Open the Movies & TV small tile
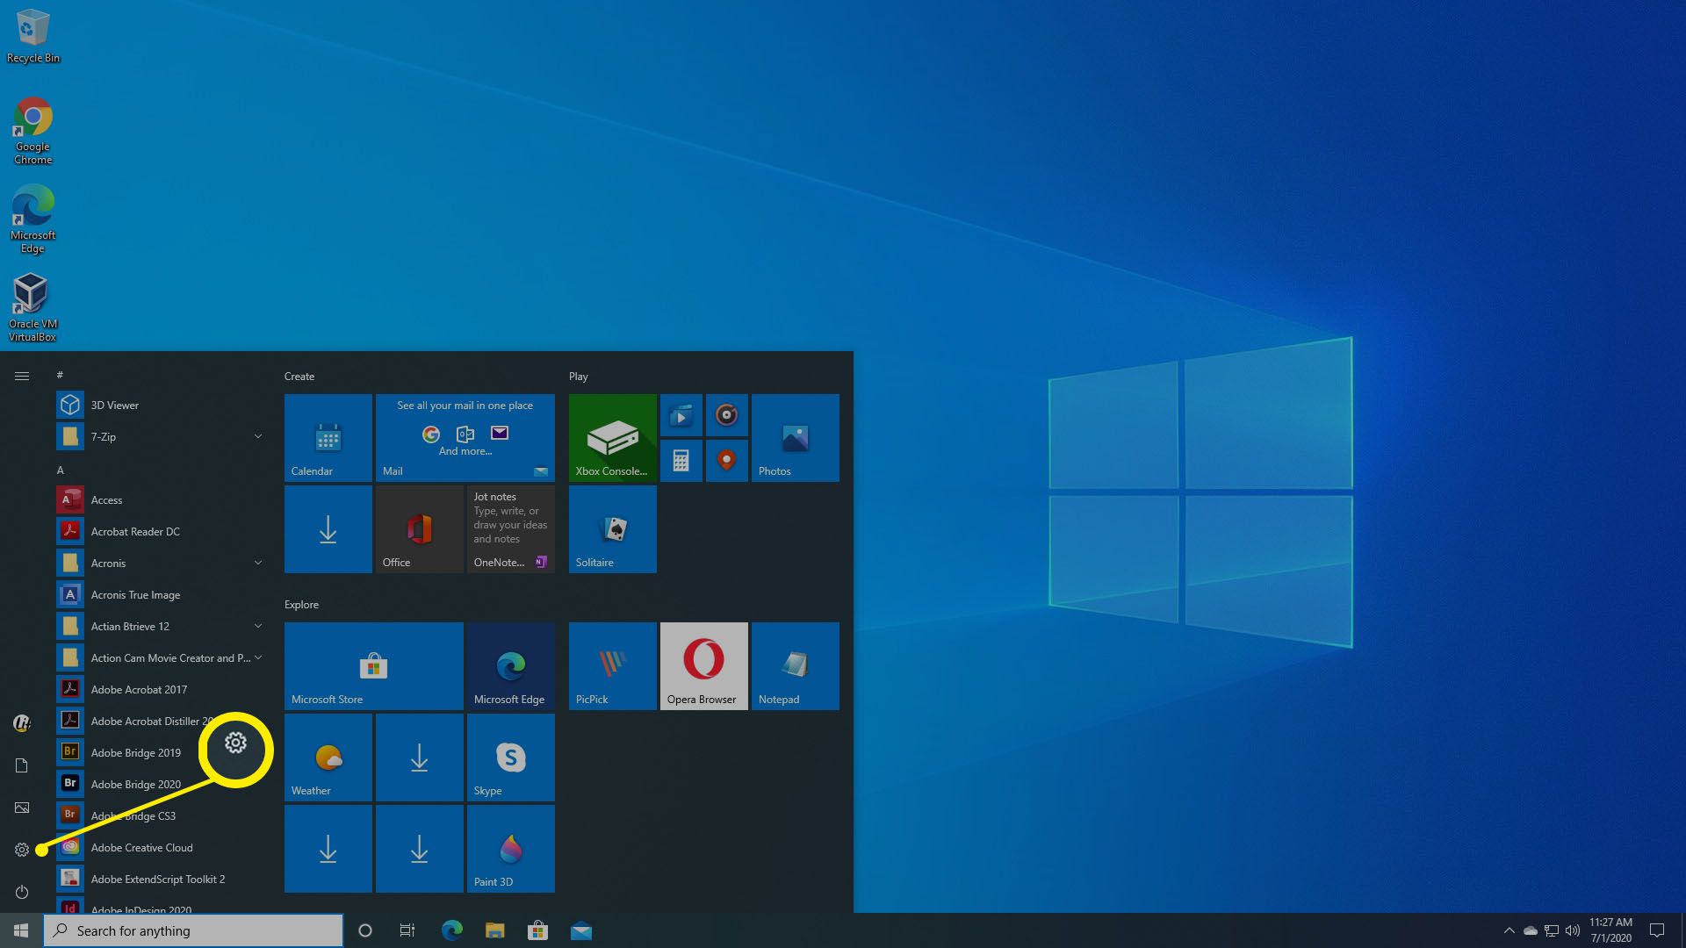Viewport: 1686px width, 948px height. [681, 415]
